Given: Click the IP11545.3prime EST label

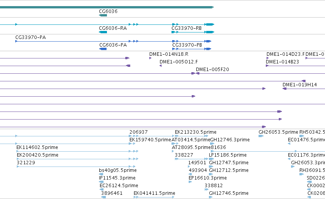Looking at the screenshot, I should (x=117, y=178).
